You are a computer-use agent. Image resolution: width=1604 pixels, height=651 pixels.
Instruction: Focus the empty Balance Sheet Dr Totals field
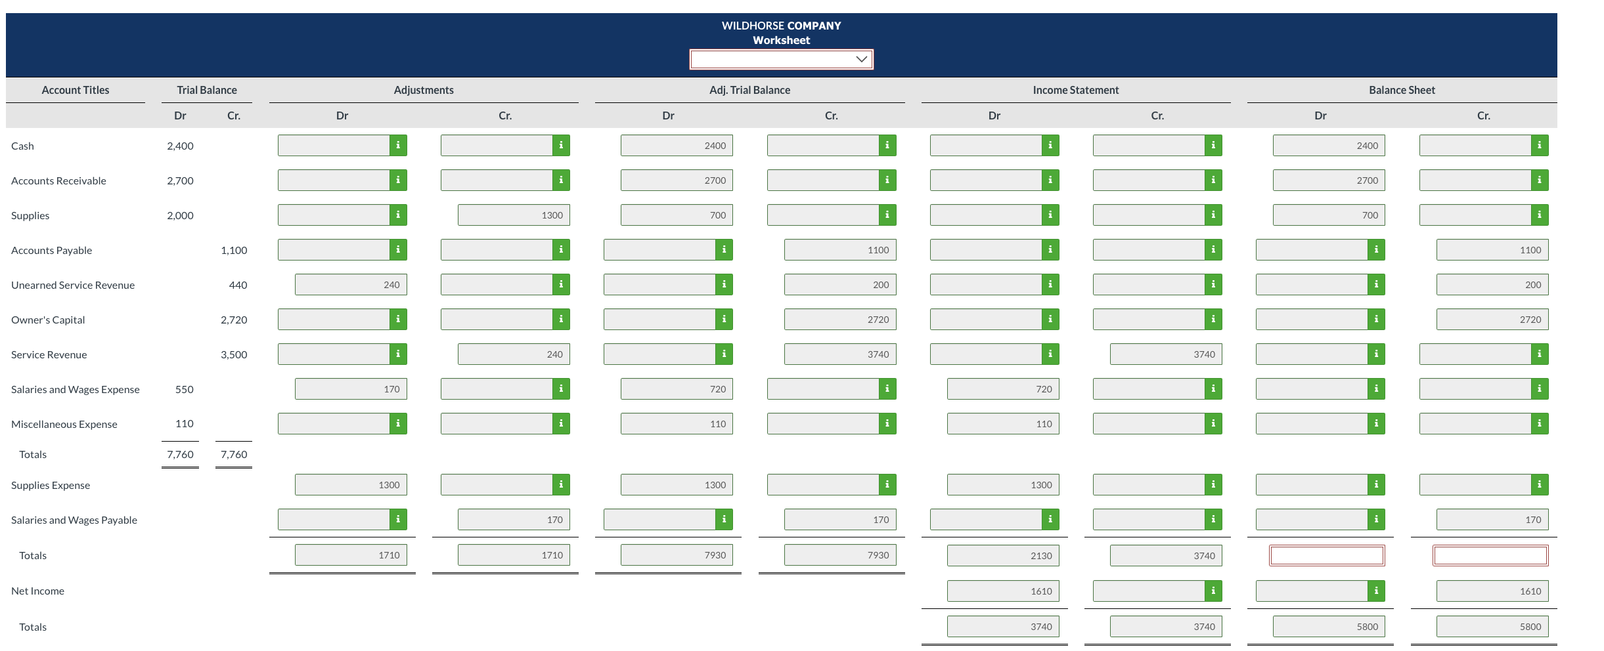(1327, 555)
